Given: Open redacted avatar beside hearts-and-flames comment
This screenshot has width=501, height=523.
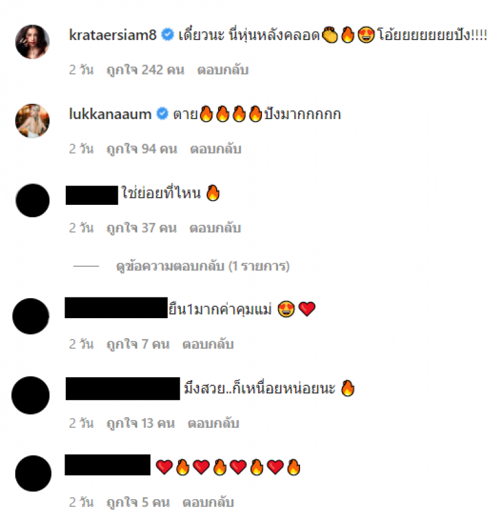Looking at the screenshot, I should click(33, 474).
